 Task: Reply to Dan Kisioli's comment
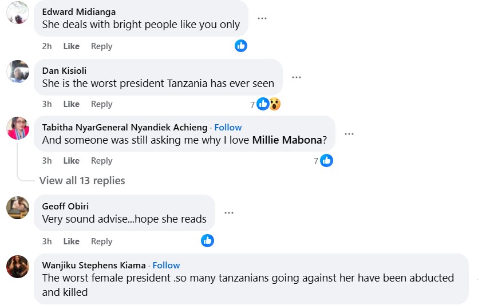102,104
